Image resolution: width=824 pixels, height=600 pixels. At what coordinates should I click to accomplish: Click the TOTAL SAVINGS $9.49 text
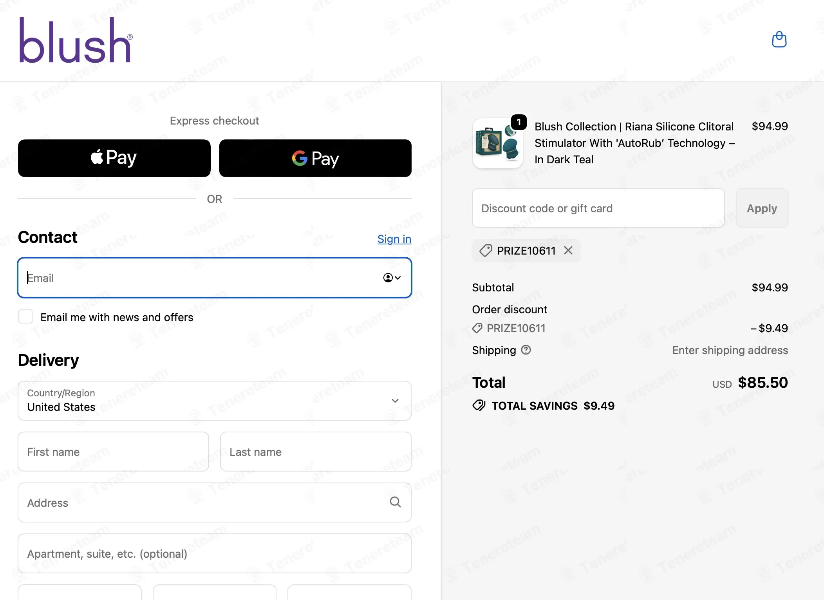pyautogui.click(x=553, y=406)
